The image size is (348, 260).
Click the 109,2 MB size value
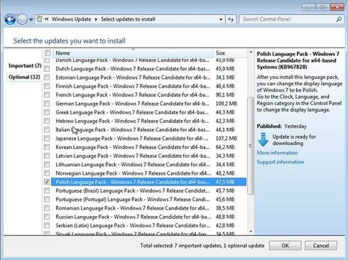click(226, 104)
